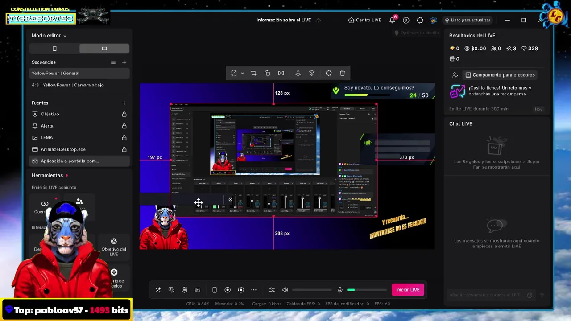Mute the microphone
Image resolution: width=571 pixels, height=321 pixels.
[340, 290]
